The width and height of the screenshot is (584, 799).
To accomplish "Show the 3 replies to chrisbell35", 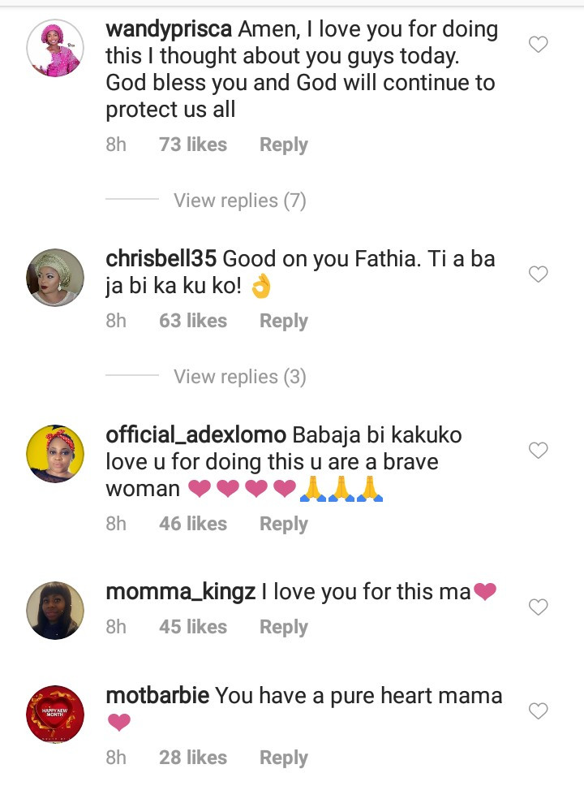I will tap(239, 377).
